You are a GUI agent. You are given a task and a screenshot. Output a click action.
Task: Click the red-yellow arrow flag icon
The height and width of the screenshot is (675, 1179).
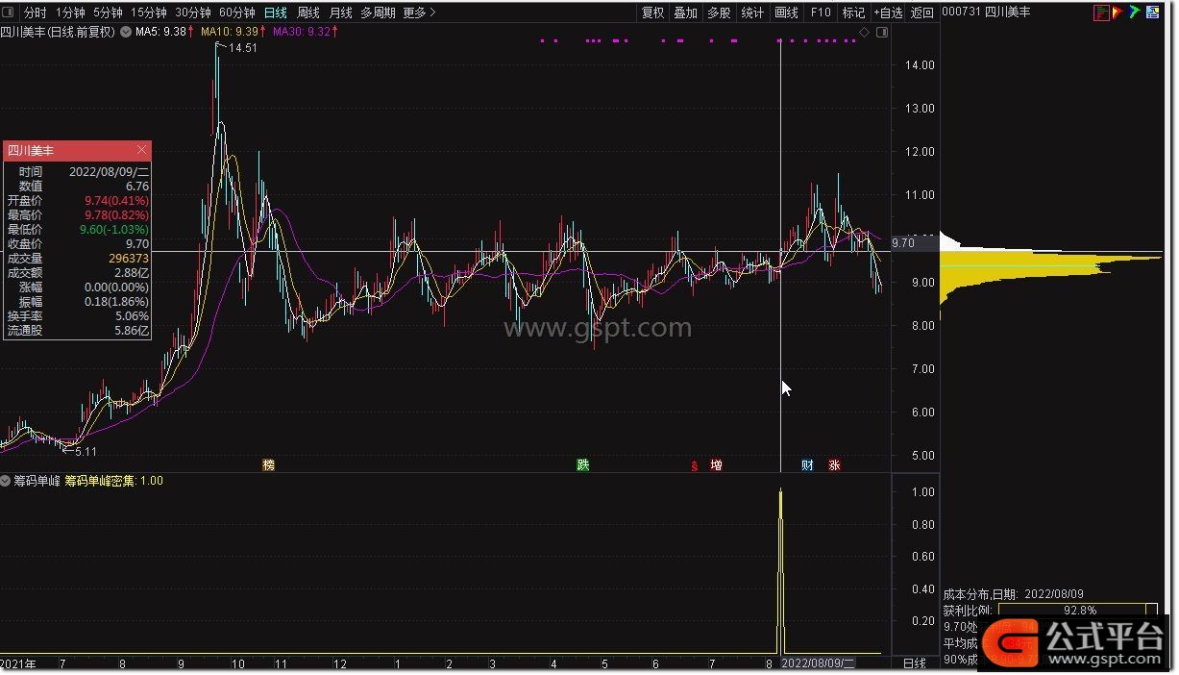1118,12
